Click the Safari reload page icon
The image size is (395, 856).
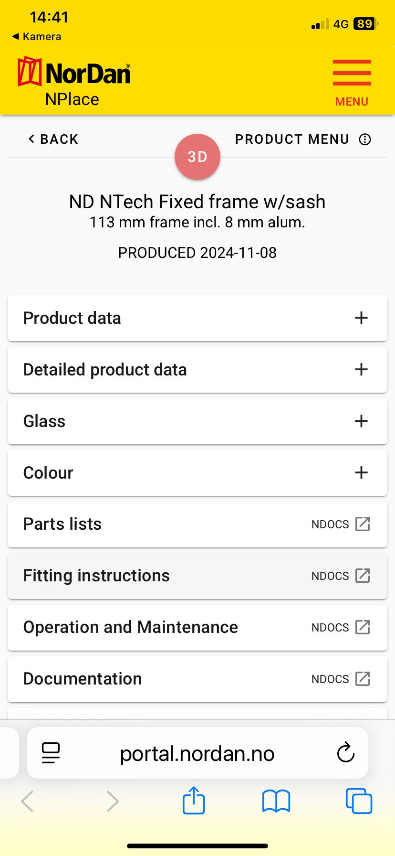[x=345, y=753]
